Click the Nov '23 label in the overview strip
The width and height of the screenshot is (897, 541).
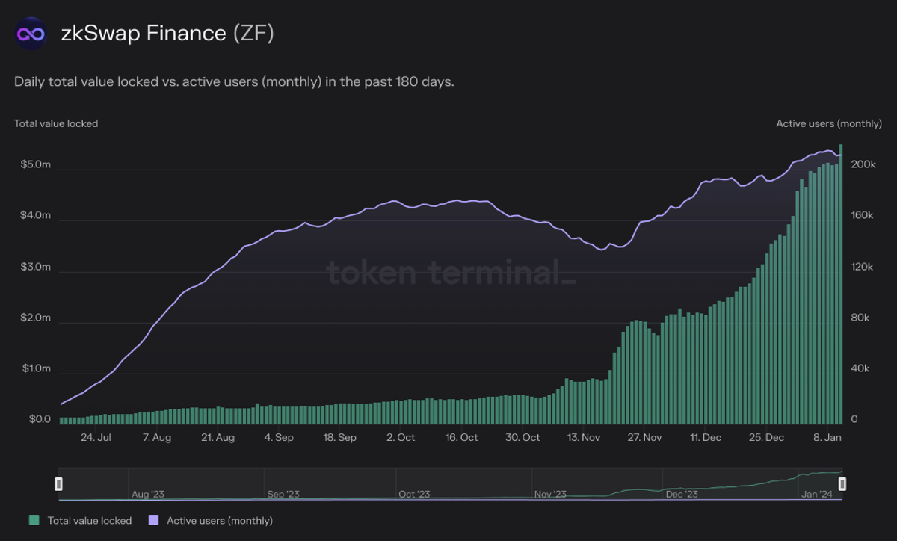pos(551,494)
